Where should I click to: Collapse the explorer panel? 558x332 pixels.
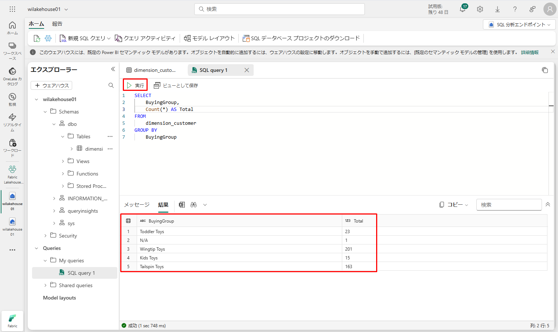tap(113, 69)
